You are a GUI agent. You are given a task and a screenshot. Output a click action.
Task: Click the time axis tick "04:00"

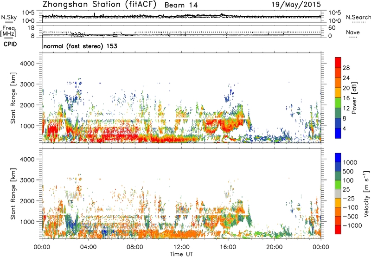pyautogui.click(x=88, y=247)
